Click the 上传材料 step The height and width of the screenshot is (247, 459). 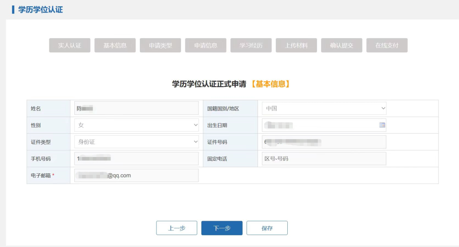pos(296,45)
